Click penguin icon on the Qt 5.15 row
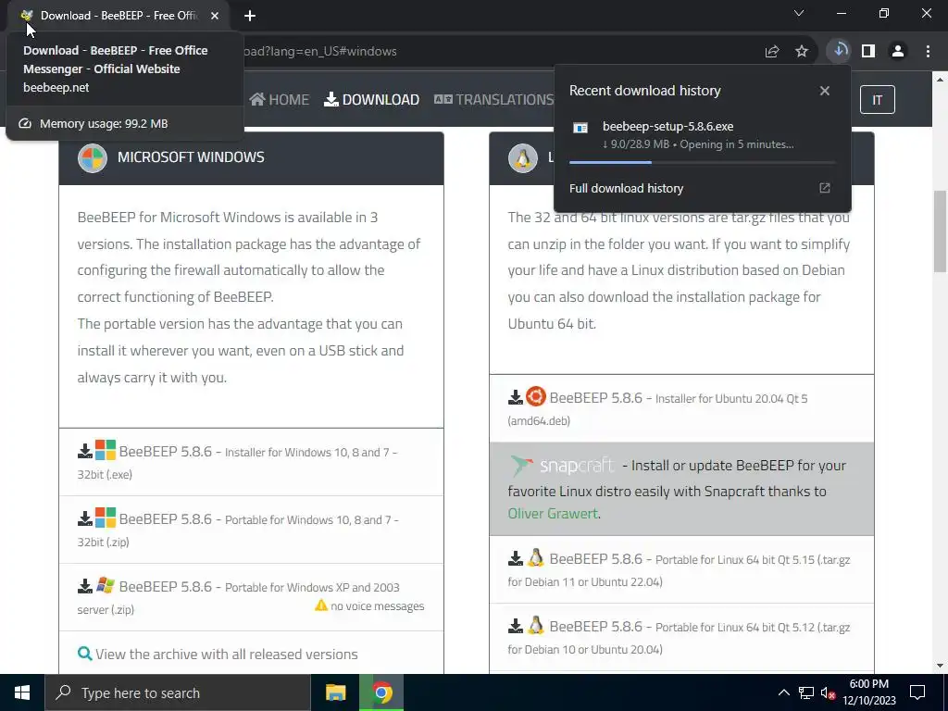The height and width of the screenshot is (711, 948). click(536, 557)
